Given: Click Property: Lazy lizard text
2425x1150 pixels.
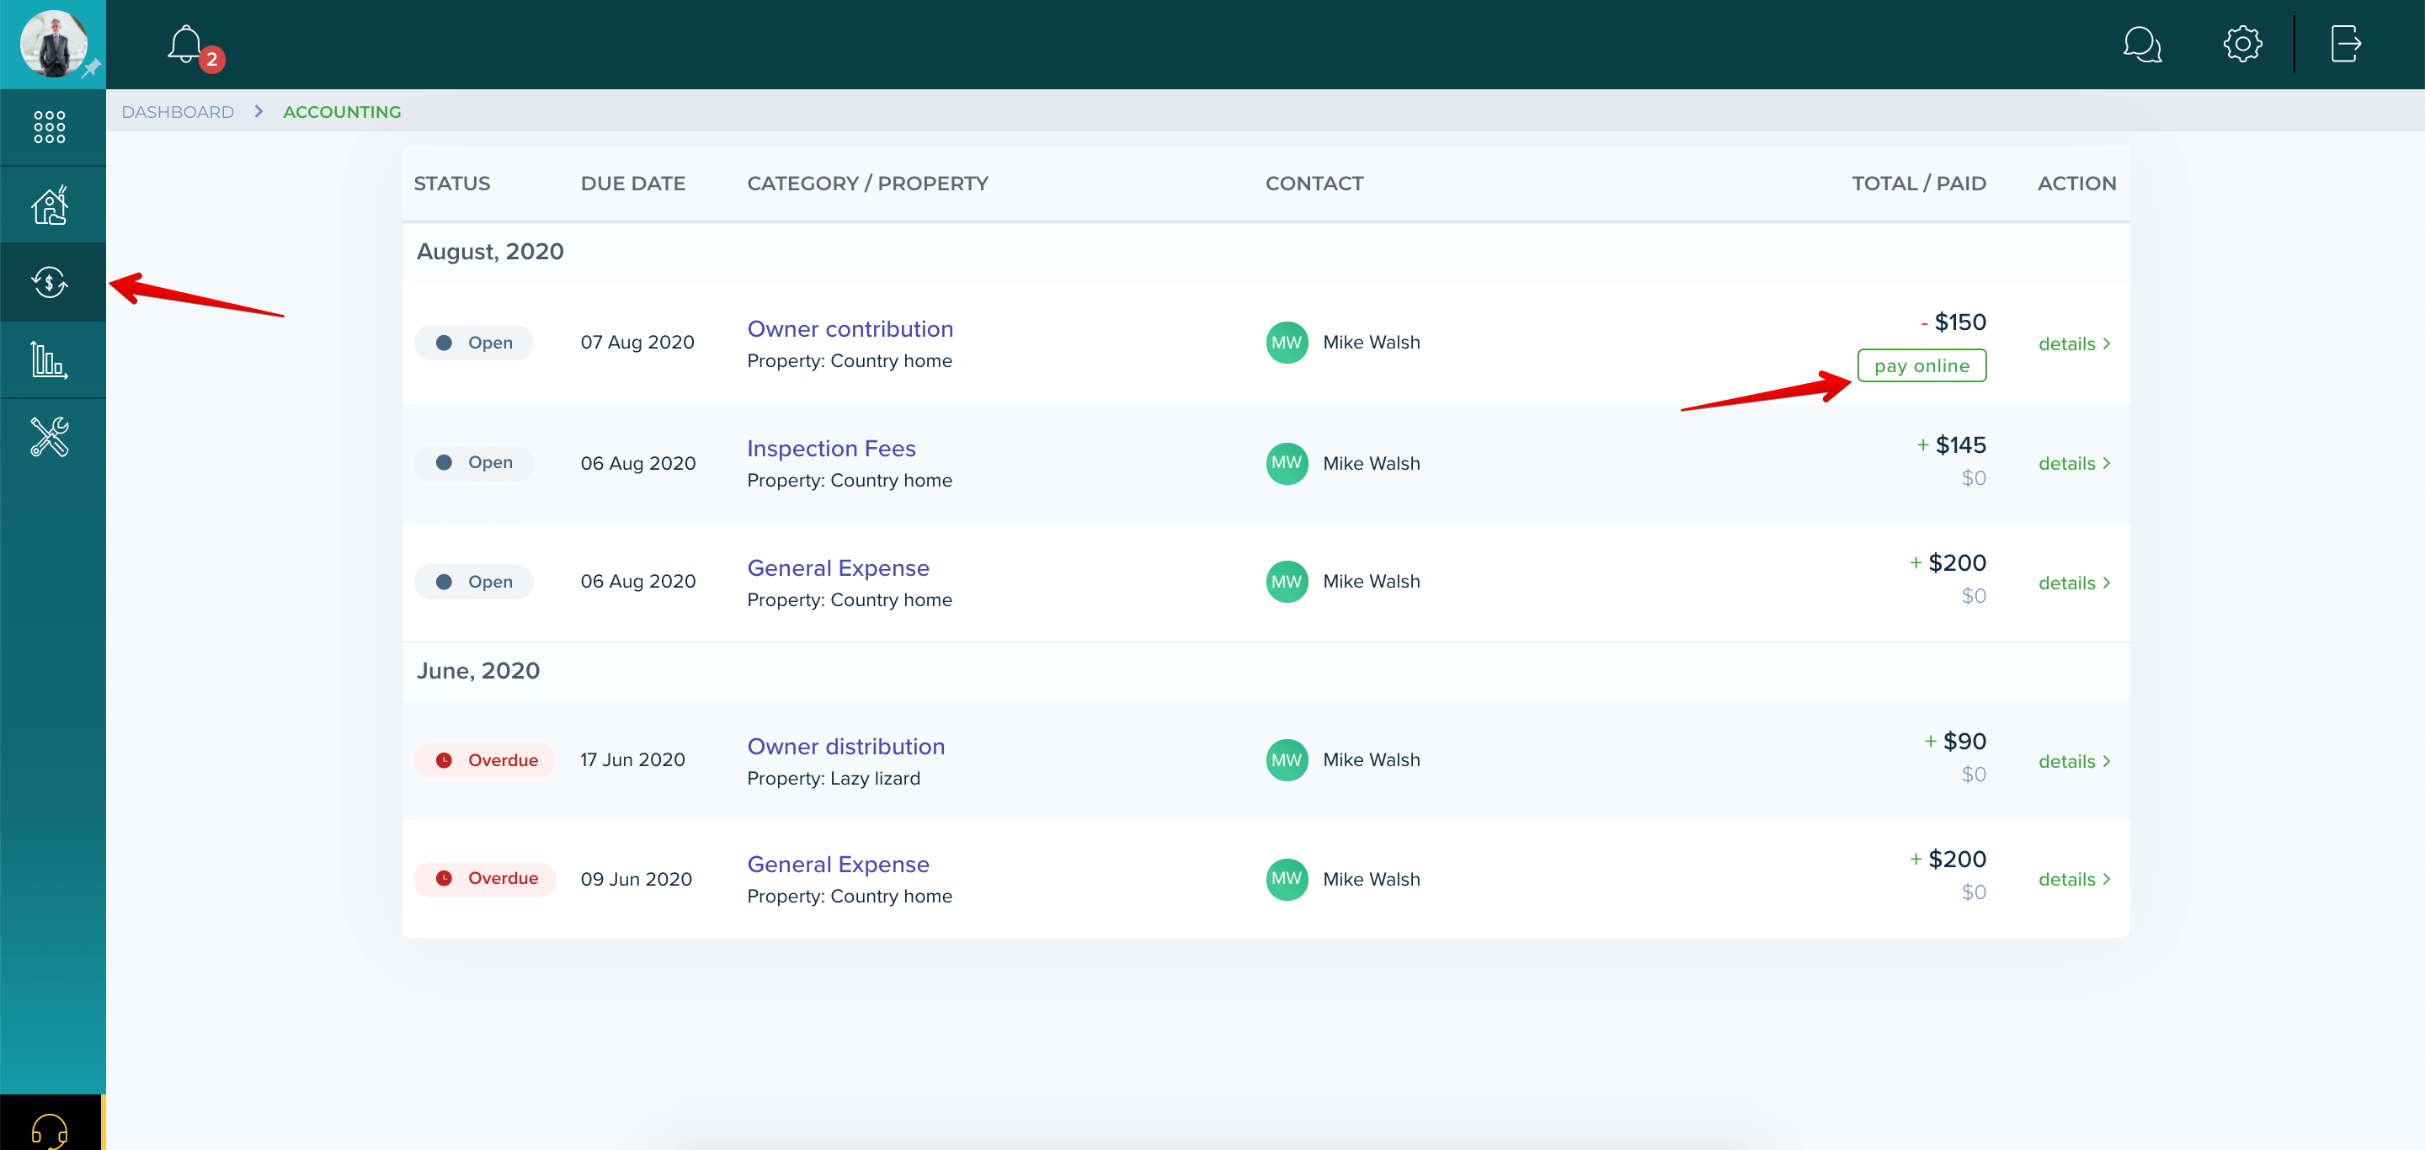Looking at the screenshot, I should coord(833,778).
